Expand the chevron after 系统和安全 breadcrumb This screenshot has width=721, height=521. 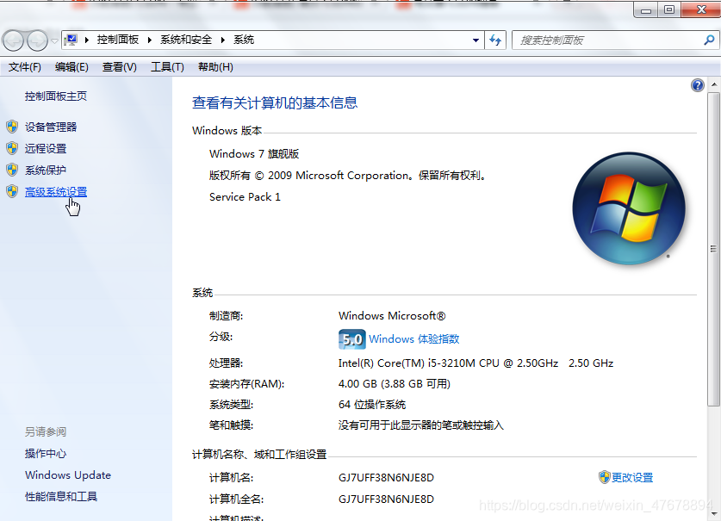(222, 40)
